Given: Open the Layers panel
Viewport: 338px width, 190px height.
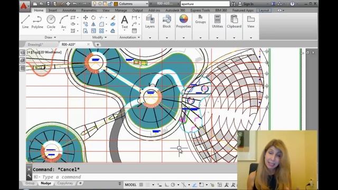Looking at the screenshot, I should (150, 21).
